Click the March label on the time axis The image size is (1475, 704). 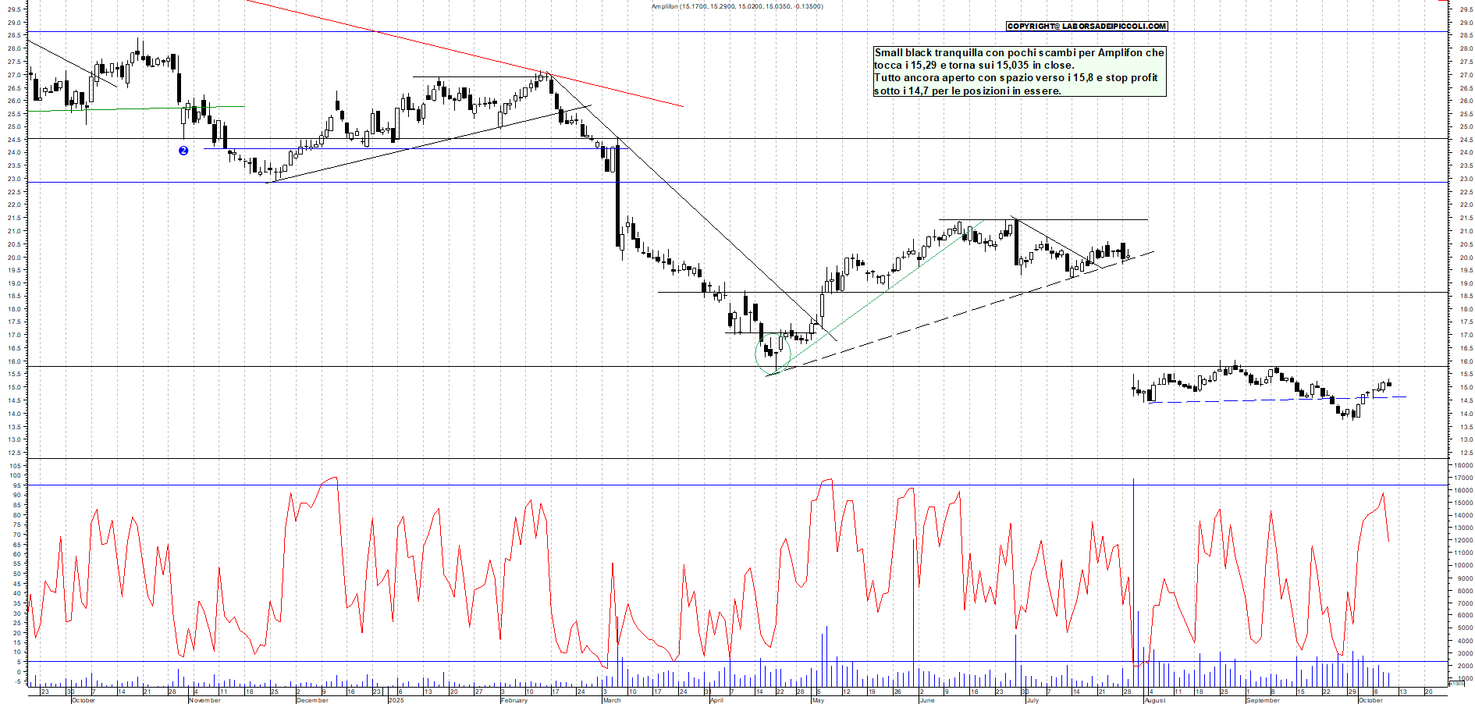point(612,700)
